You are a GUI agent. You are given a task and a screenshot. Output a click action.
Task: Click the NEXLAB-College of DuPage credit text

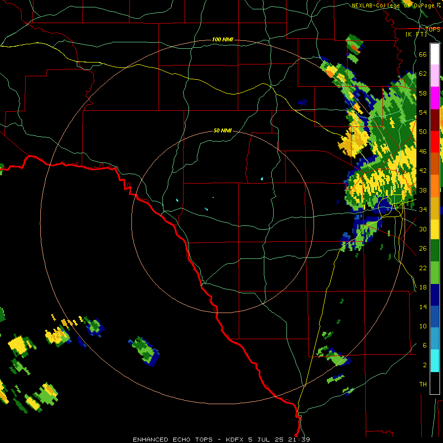point(396,5)
